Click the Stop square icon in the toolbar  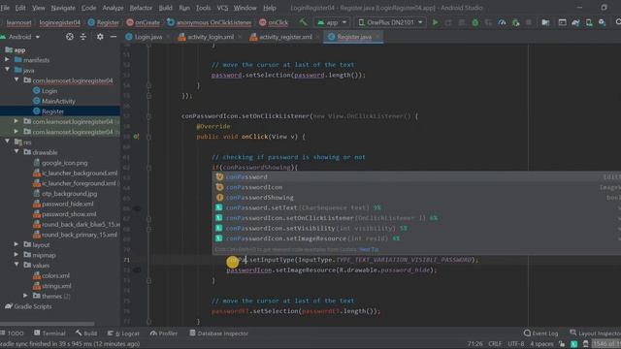tap(528, 22)
